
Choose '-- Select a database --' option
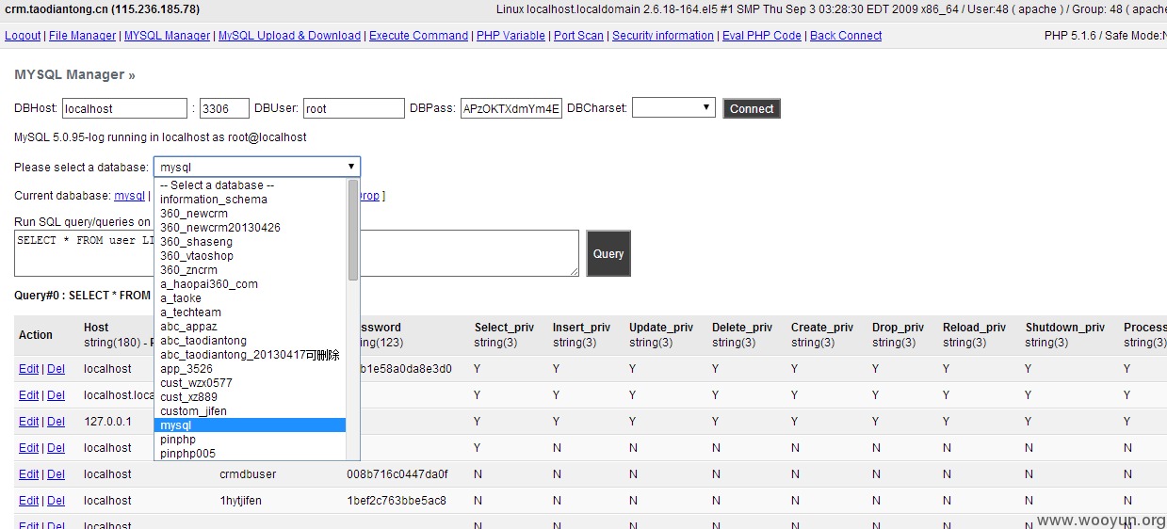[251, 185]
